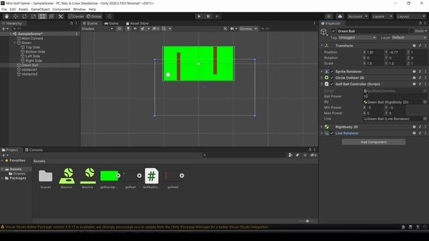Expand the Rigidbody 2D component
This screenshot has width=429, height=241.
[322, 127]
